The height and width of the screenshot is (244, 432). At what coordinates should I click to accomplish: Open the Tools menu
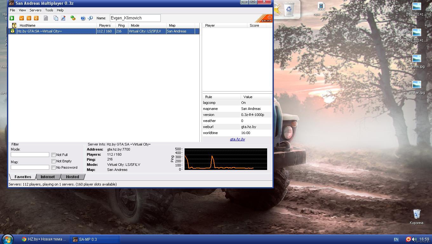(49, 10)
